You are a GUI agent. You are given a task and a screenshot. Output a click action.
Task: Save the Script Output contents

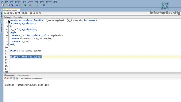pyautogui.click(x=11, y=78)
